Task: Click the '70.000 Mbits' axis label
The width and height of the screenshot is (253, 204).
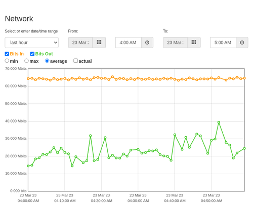Action: 16,69
